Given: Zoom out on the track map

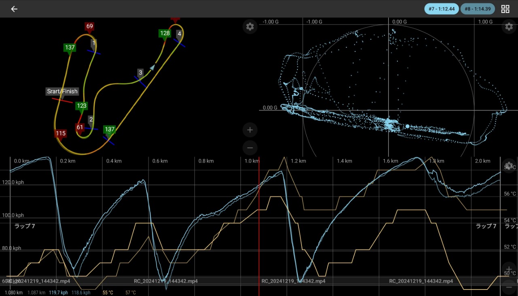Looking at the screenshot, I should 250,148.
